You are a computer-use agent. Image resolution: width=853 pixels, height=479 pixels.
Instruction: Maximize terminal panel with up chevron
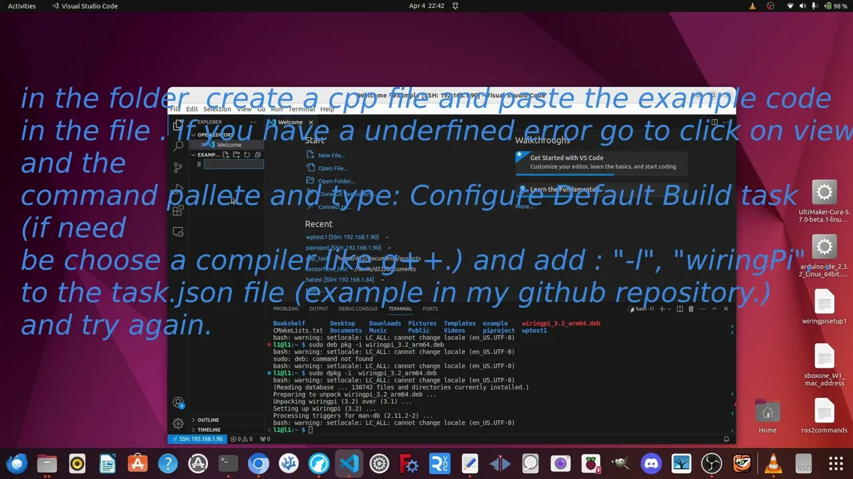tap(714, 309)
